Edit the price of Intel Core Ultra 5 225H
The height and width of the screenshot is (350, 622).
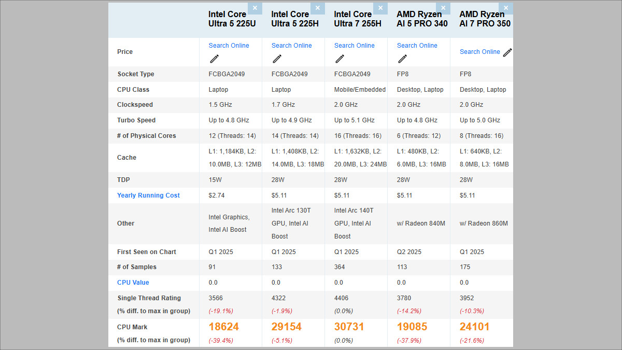click(x=277, y=59)
